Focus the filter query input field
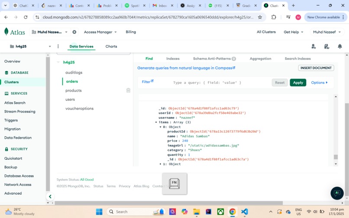Image resolution: width=349 pixels, height=218 pixels. tap(220, 83)
